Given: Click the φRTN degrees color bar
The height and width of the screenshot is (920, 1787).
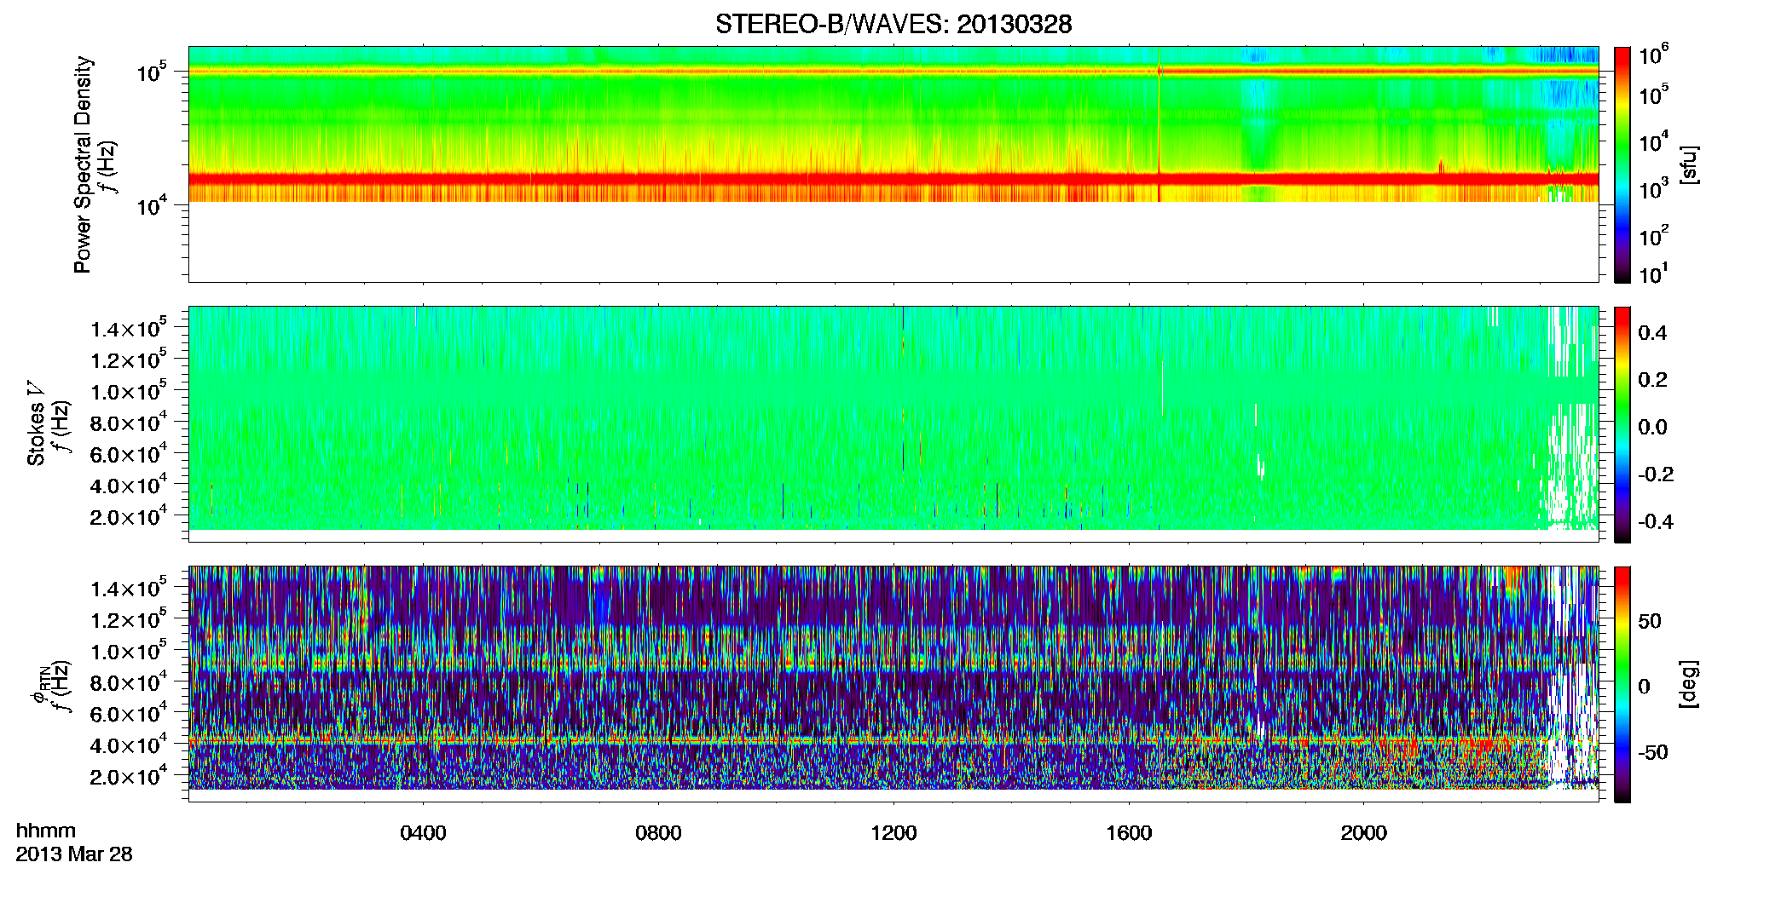Looking at the screenshot, I should tap(1622, 684).
